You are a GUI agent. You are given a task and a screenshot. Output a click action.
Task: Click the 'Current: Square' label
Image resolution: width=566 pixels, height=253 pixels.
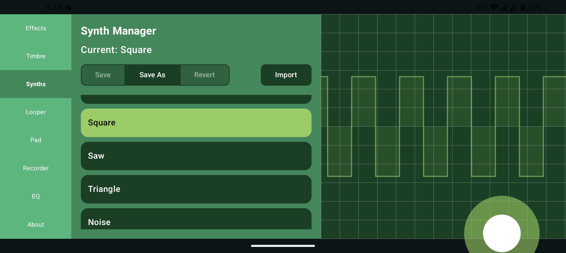[116, 50]
